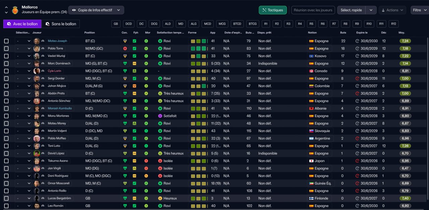Click the contract clock icon for Abdón Prats
The image size is (429, 210).
pos(357,93)
